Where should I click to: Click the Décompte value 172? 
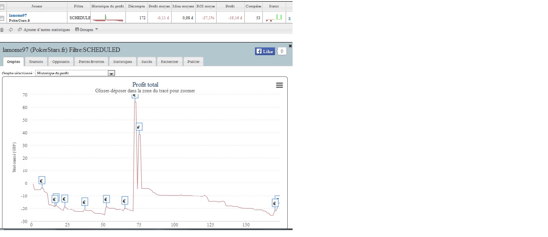pyautogui.click(x=142, y=18)
